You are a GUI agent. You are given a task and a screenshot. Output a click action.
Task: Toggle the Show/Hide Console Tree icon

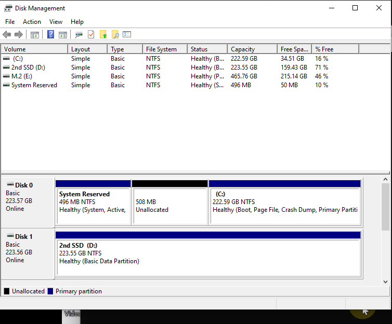click(x=35, y=35)
